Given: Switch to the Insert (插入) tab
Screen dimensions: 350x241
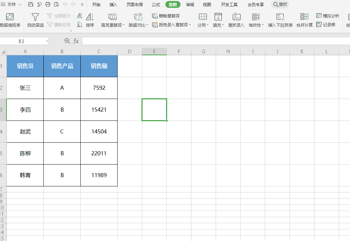Looking at the screenshot, I should click(113, 4).
